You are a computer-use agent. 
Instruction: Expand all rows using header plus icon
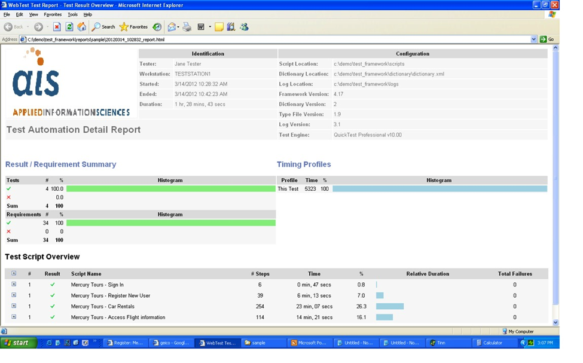(x=14, y=274)
